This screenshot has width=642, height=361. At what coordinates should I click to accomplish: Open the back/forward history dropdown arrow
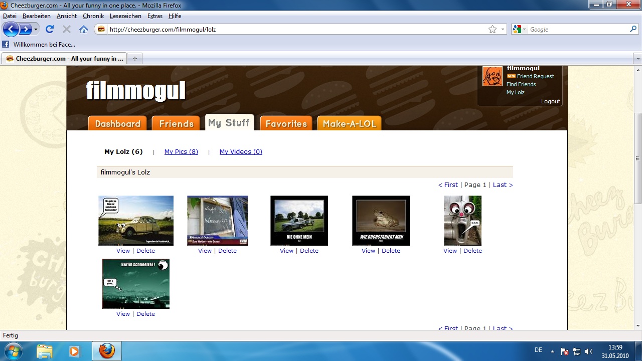(x=36, y=30)
